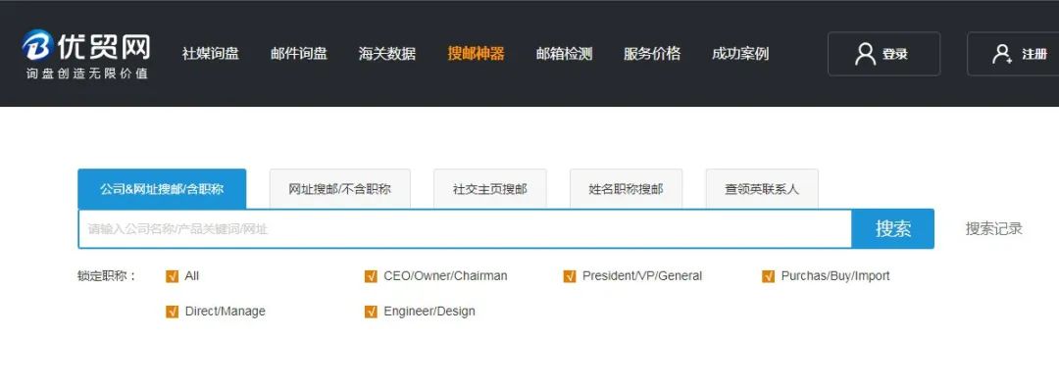This screenshot has height=386, width=1059.
Task: Open the 查领英联系人 tab
Action: (762, 189)
